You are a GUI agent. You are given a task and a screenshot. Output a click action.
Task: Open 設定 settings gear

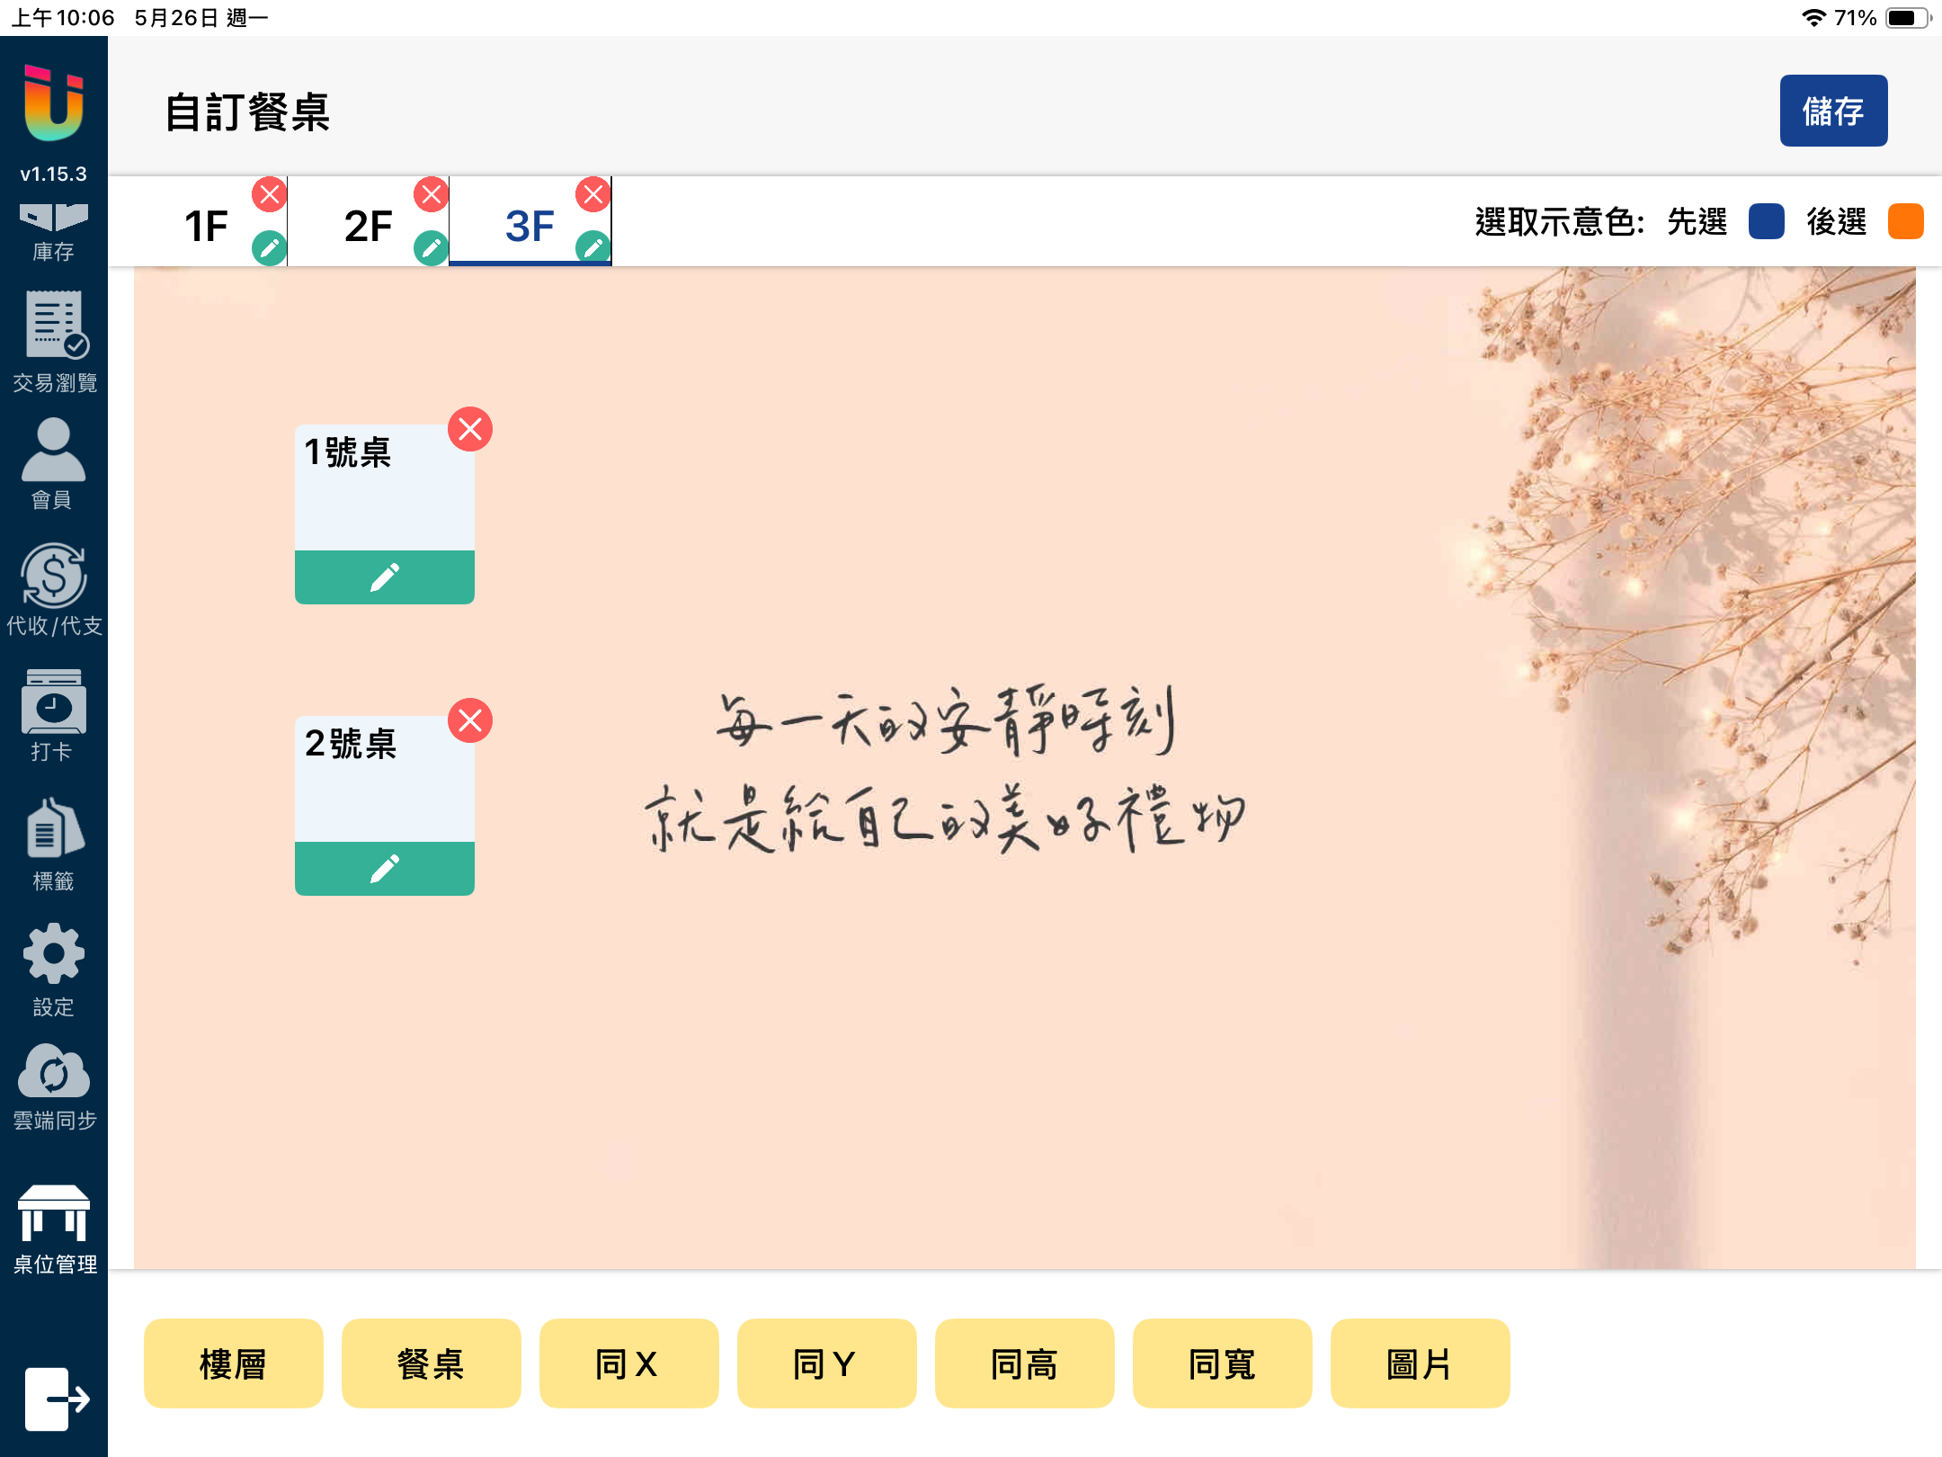pos(53,970)
